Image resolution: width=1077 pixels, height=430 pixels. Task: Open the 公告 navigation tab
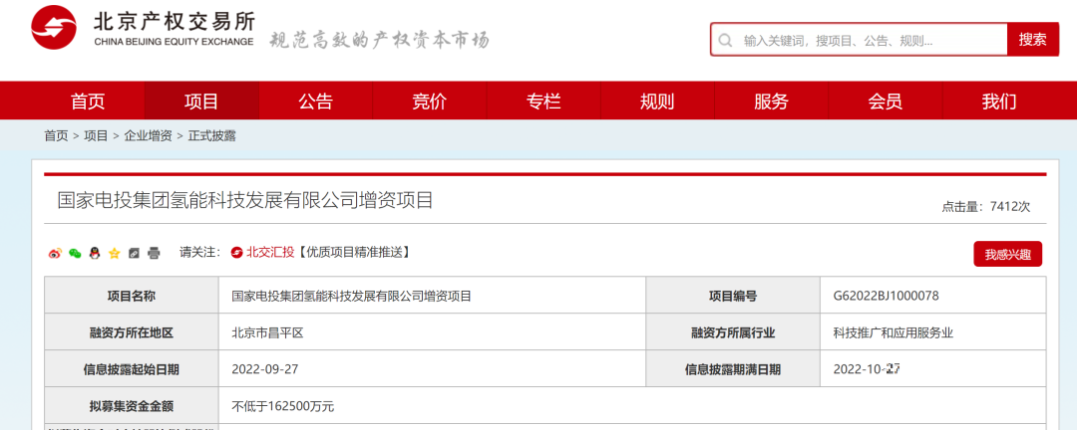[x=315, y=101]
